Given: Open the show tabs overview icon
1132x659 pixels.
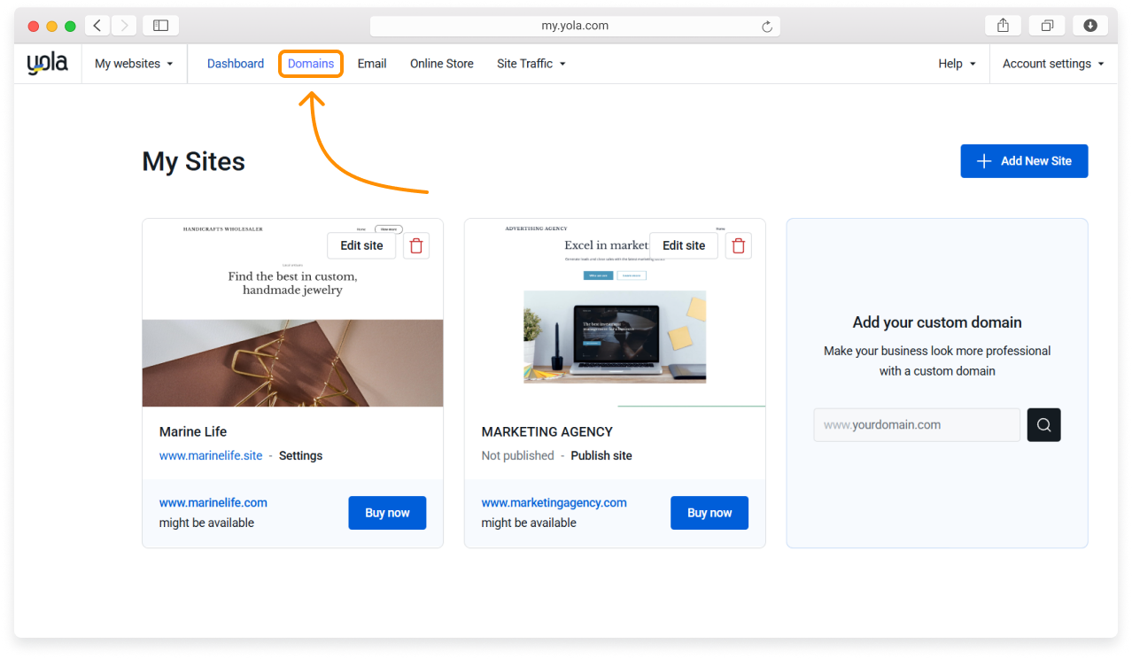Looking at the screenshot, I should pyautogui.click(x=1047, y=26).
